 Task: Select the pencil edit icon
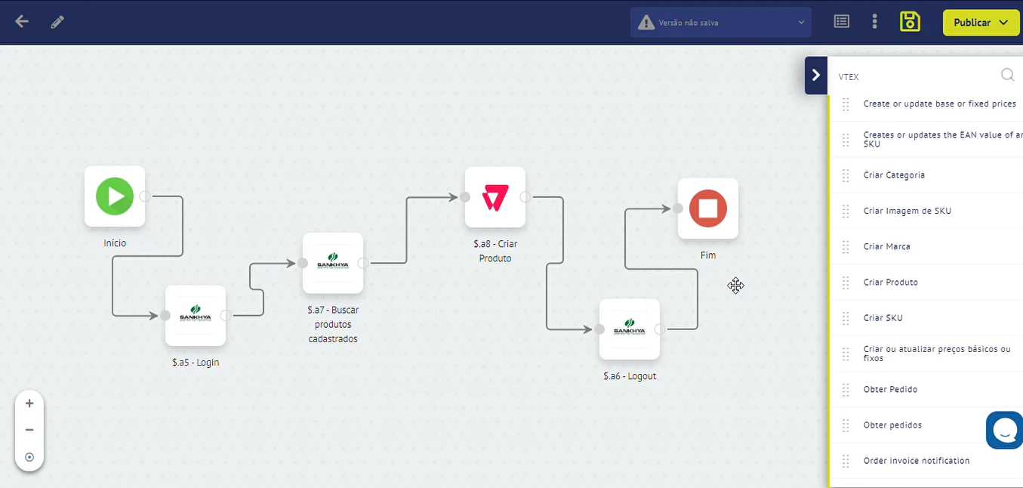click(57, 22)
